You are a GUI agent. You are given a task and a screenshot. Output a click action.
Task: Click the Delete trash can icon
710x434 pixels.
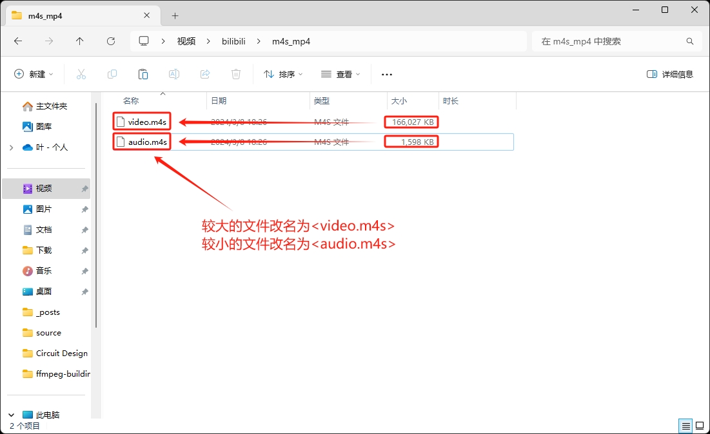pyautogui.click(x=236, y=74)
